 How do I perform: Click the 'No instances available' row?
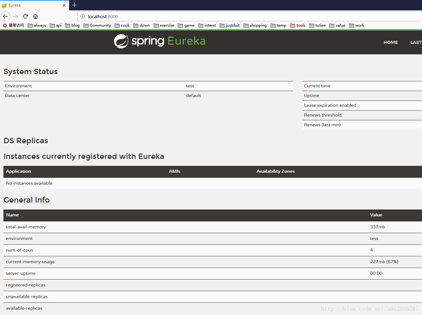(x=213, y=183)
